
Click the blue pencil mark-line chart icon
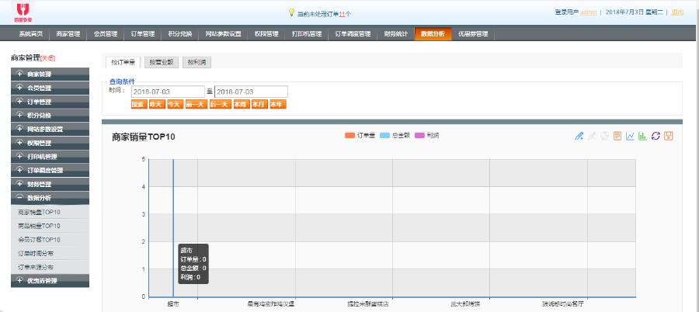(x=579, y=137)
